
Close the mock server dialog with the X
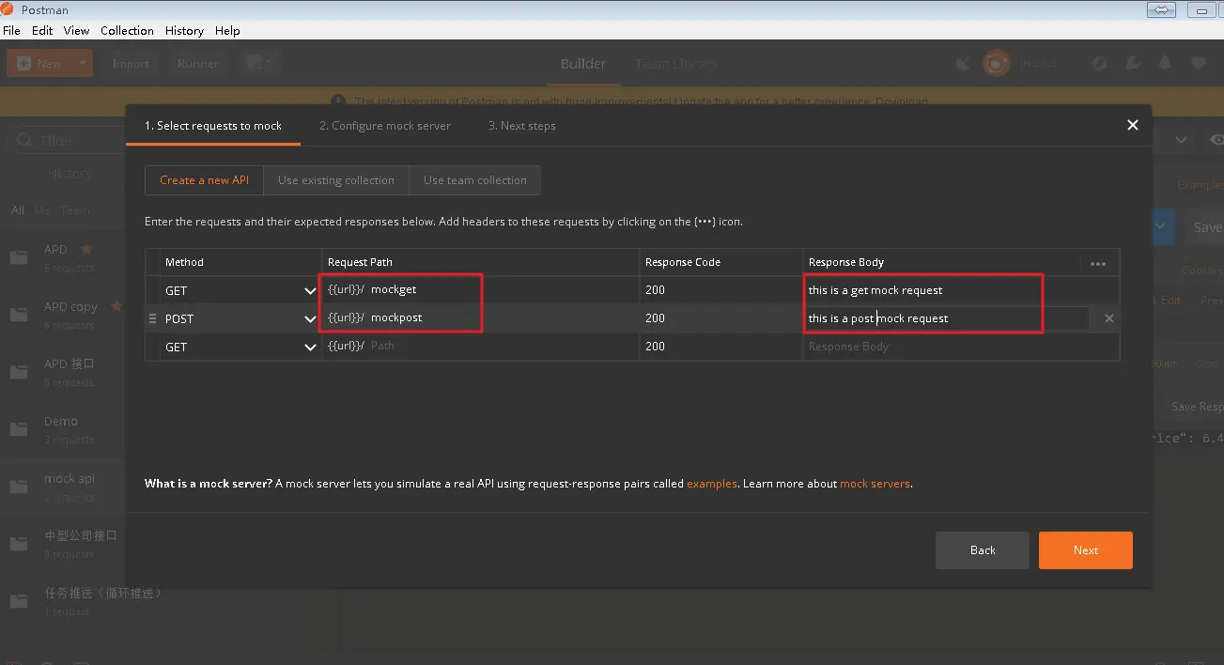pyautogui.click(x=1132, y=125)
